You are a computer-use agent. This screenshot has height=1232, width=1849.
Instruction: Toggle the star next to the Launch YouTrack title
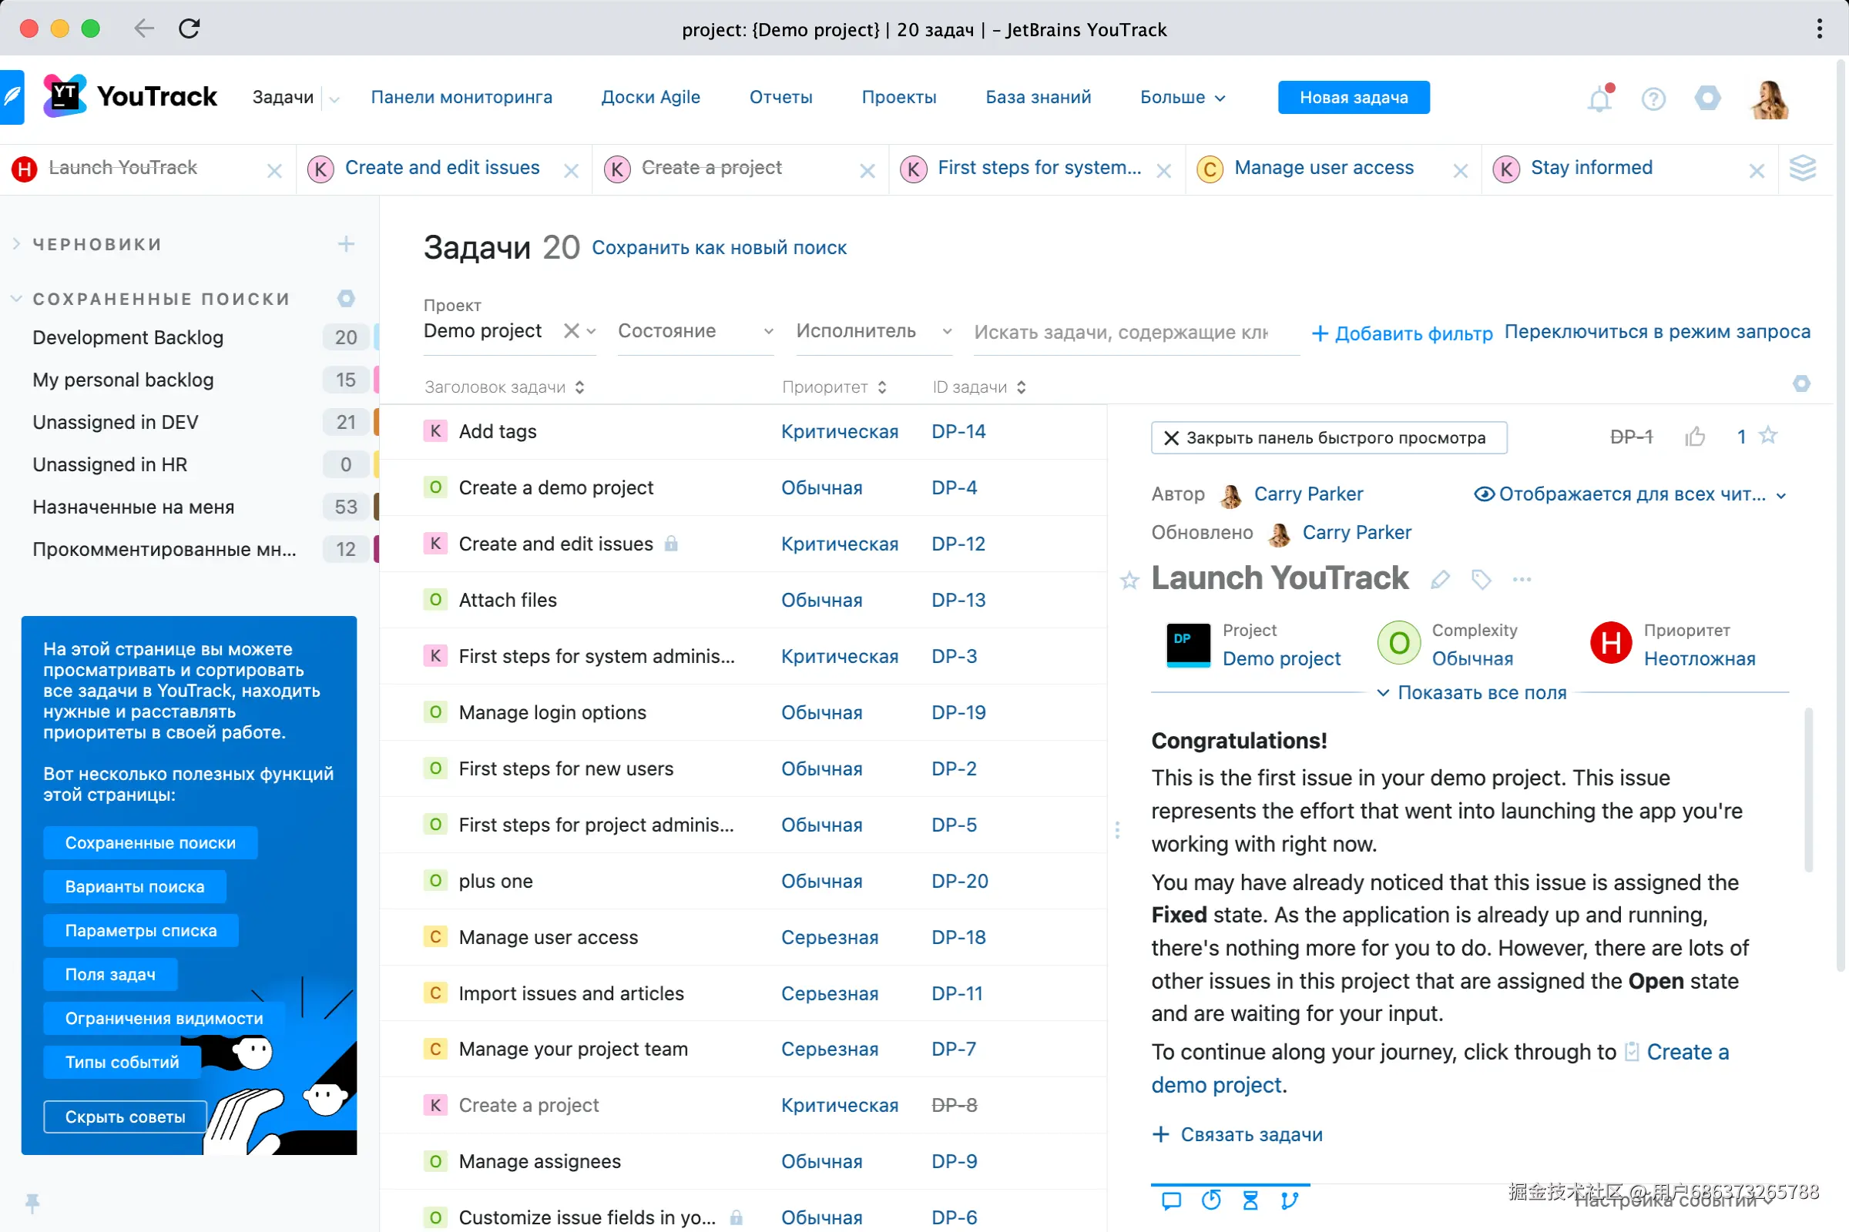point(1129,581)
